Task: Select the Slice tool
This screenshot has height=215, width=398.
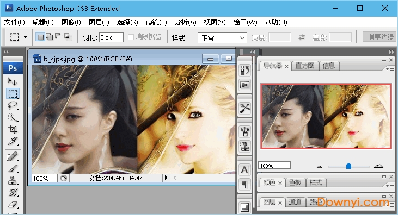Action: pos(13,141)
